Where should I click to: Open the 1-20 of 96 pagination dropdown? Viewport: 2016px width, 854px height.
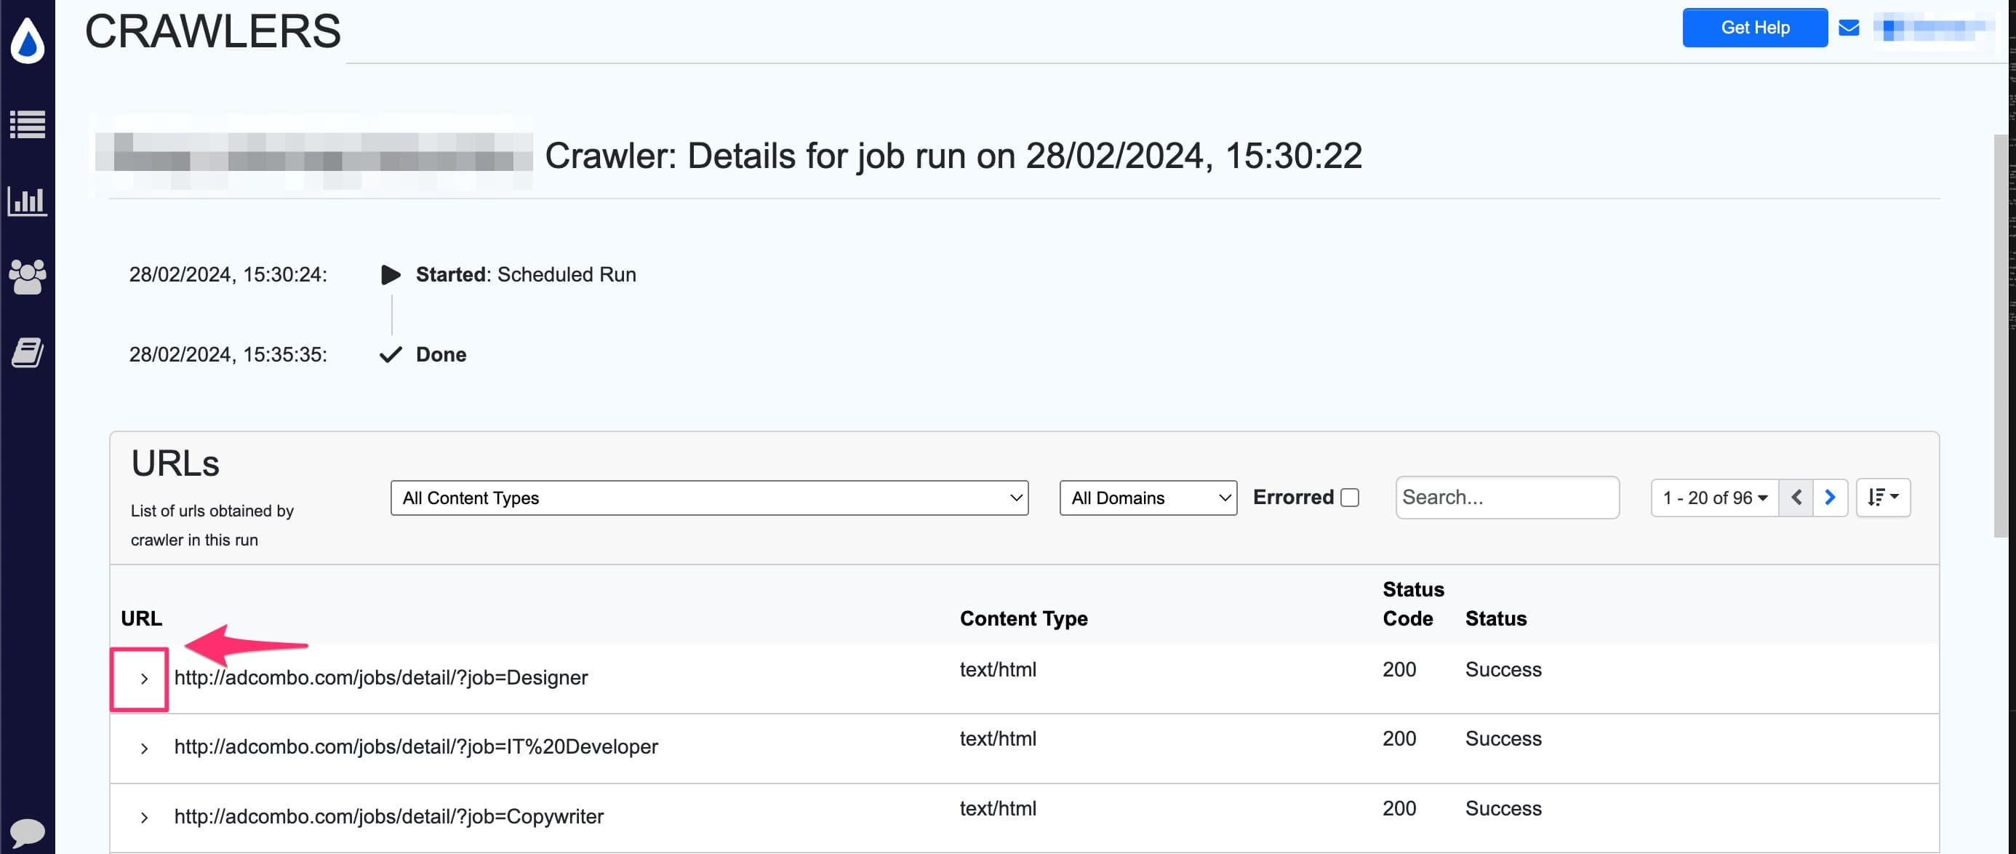[1714, 497]
